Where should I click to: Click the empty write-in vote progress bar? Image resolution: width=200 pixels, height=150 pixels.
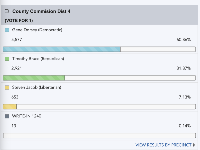(99, 135)
